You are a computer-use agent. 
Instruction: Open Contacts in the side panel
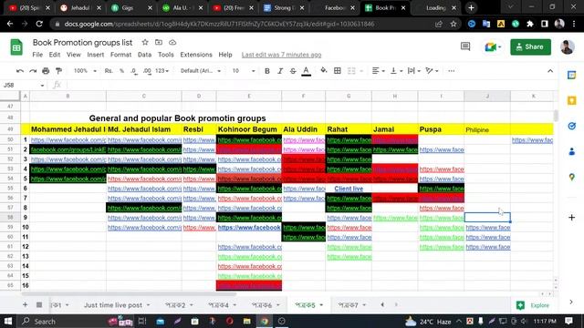(572, 152)
